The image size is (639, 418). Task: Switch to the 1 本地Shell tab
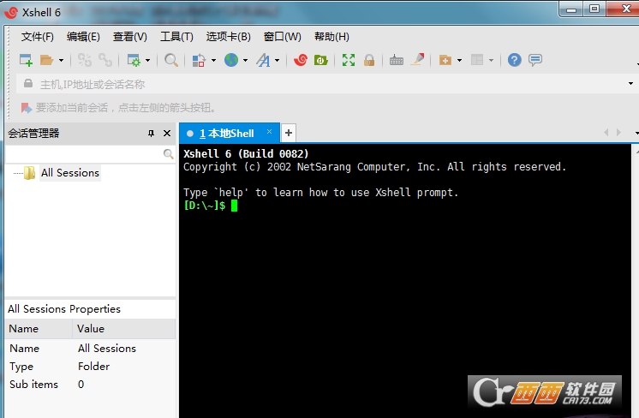226,134
